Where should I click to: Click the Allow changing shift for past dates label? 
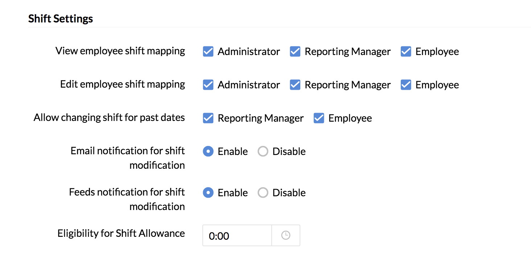pos(109,118)
